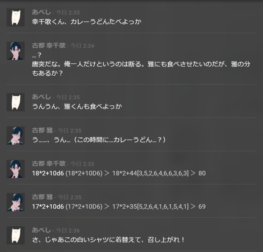
Task: Click the 17*2+10d6 dice roll result line
Action: (x=119, y=206)
